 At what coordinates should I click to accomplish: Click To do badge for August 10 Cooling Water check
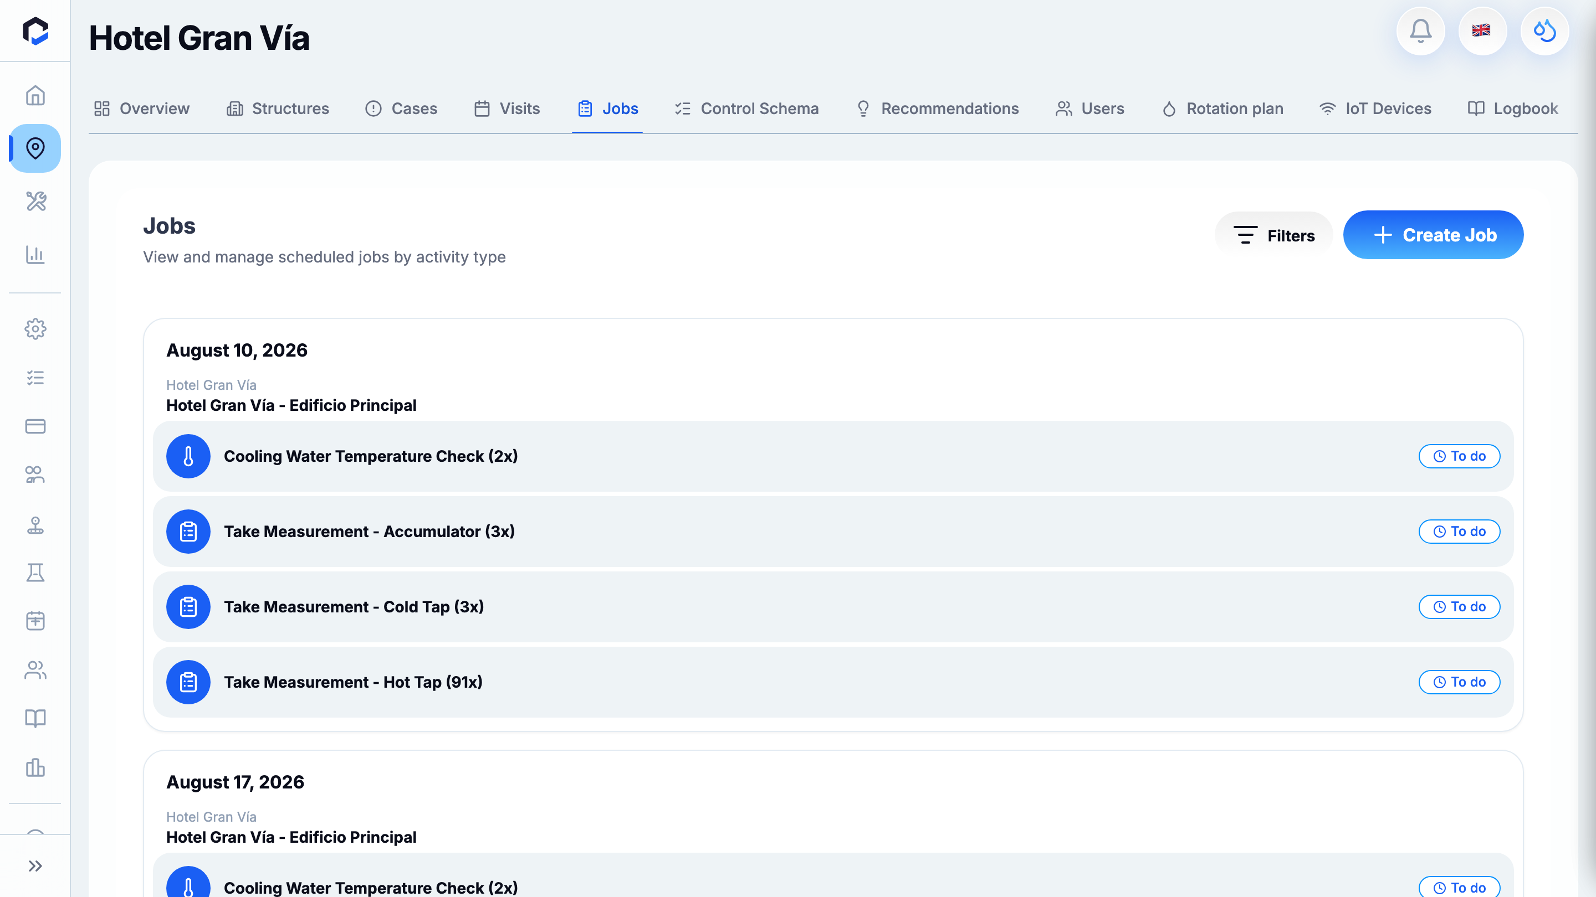(x=1459, y=456)
